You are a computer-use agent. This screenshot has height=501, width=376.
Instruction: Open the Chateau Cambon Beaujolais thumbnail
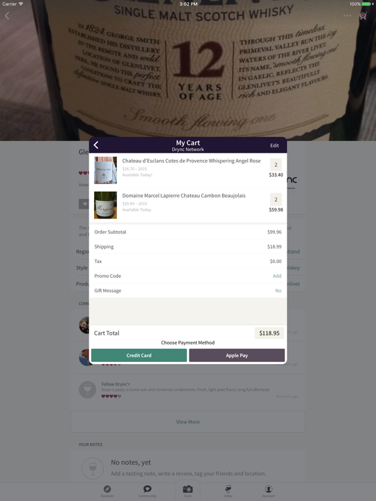pos(106,205)
